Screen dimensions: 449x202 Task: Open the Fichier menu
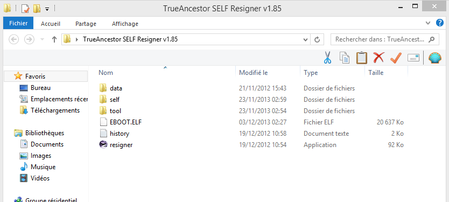click(x=18, y=23)
